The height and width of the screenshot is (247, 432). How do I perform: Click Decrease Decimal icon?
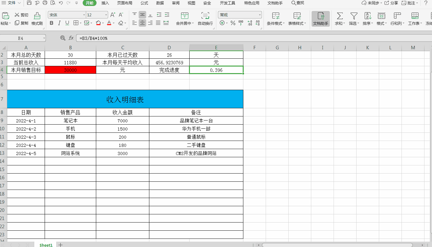click(258, 23)
